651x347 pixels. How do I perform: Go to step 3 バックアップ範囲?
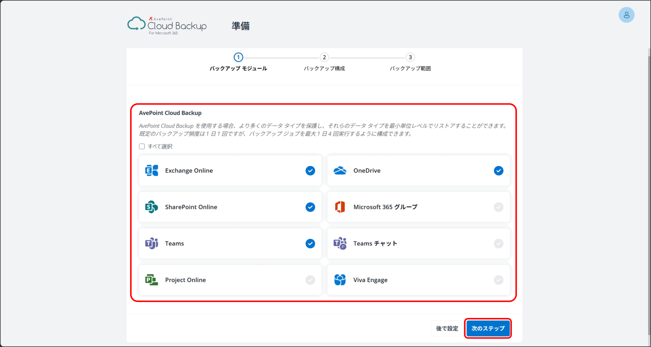click(x=410, y=57)
